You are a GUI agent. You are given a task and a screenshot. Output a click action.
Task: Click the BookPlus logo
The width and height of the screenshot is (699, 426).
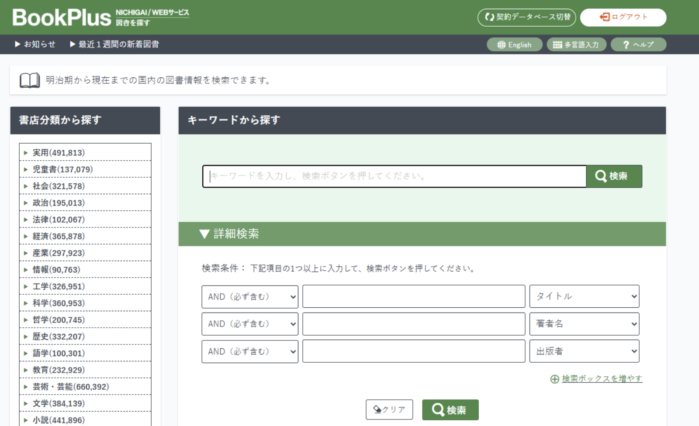[x=62, y=18]
